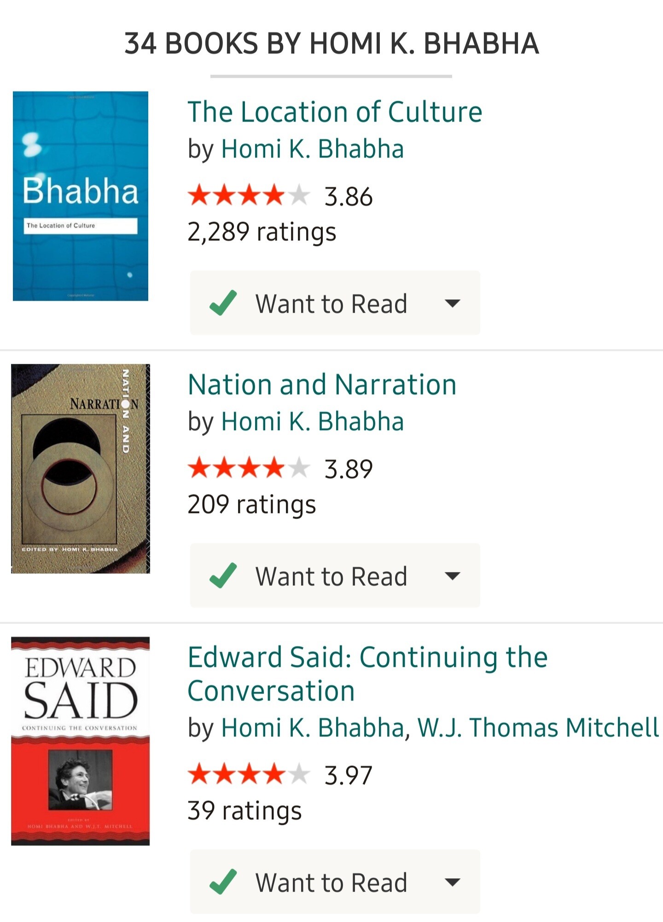This screenshot has width=663, height=922.
Task: Rate Edward Said book three stars
Action: (x=249, y=774)
